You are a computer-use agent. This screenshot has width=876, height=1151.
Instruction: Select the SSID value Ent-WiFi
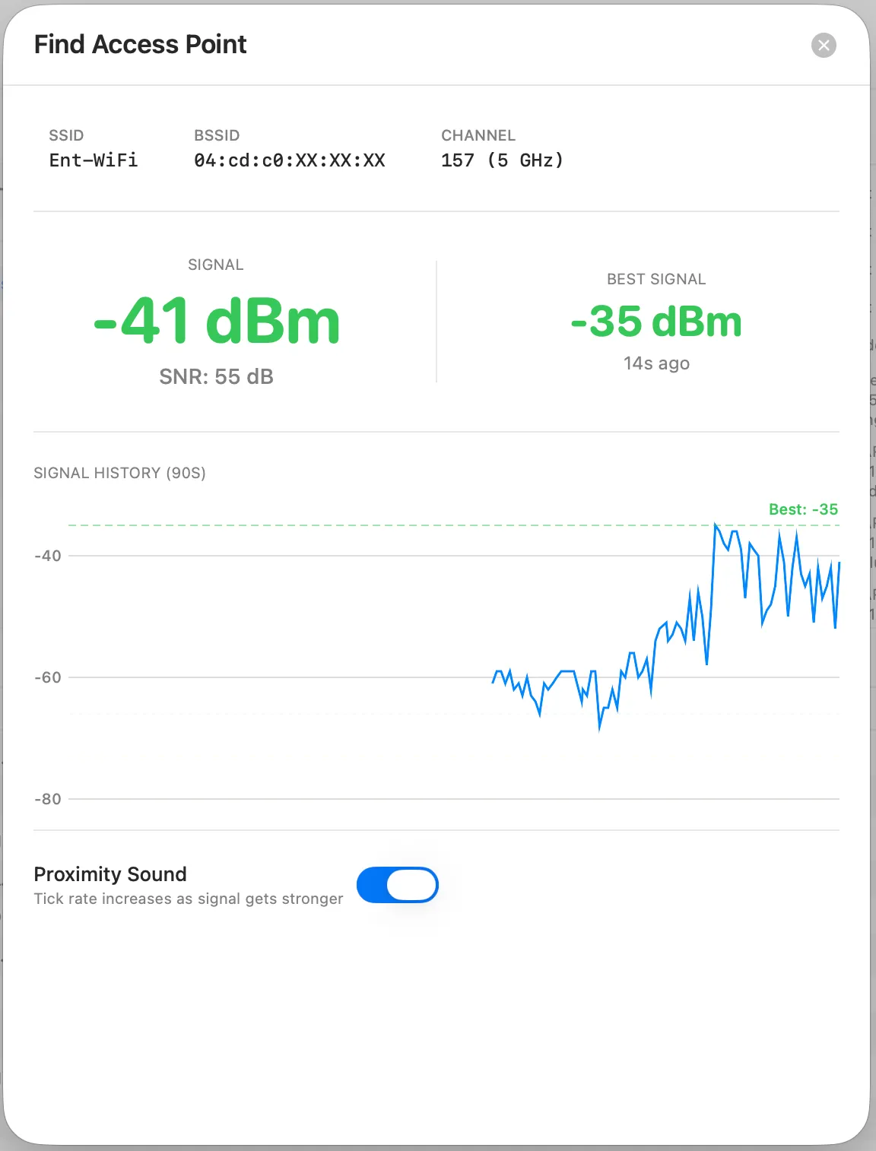pos(93,160)
